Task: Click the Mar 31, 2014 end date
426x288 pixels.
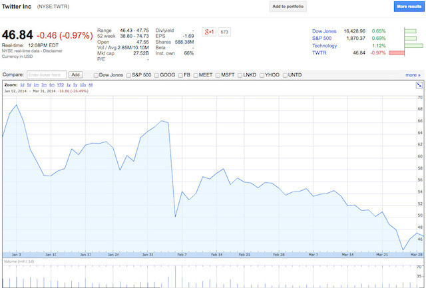Action: click(x=44, y=91)
